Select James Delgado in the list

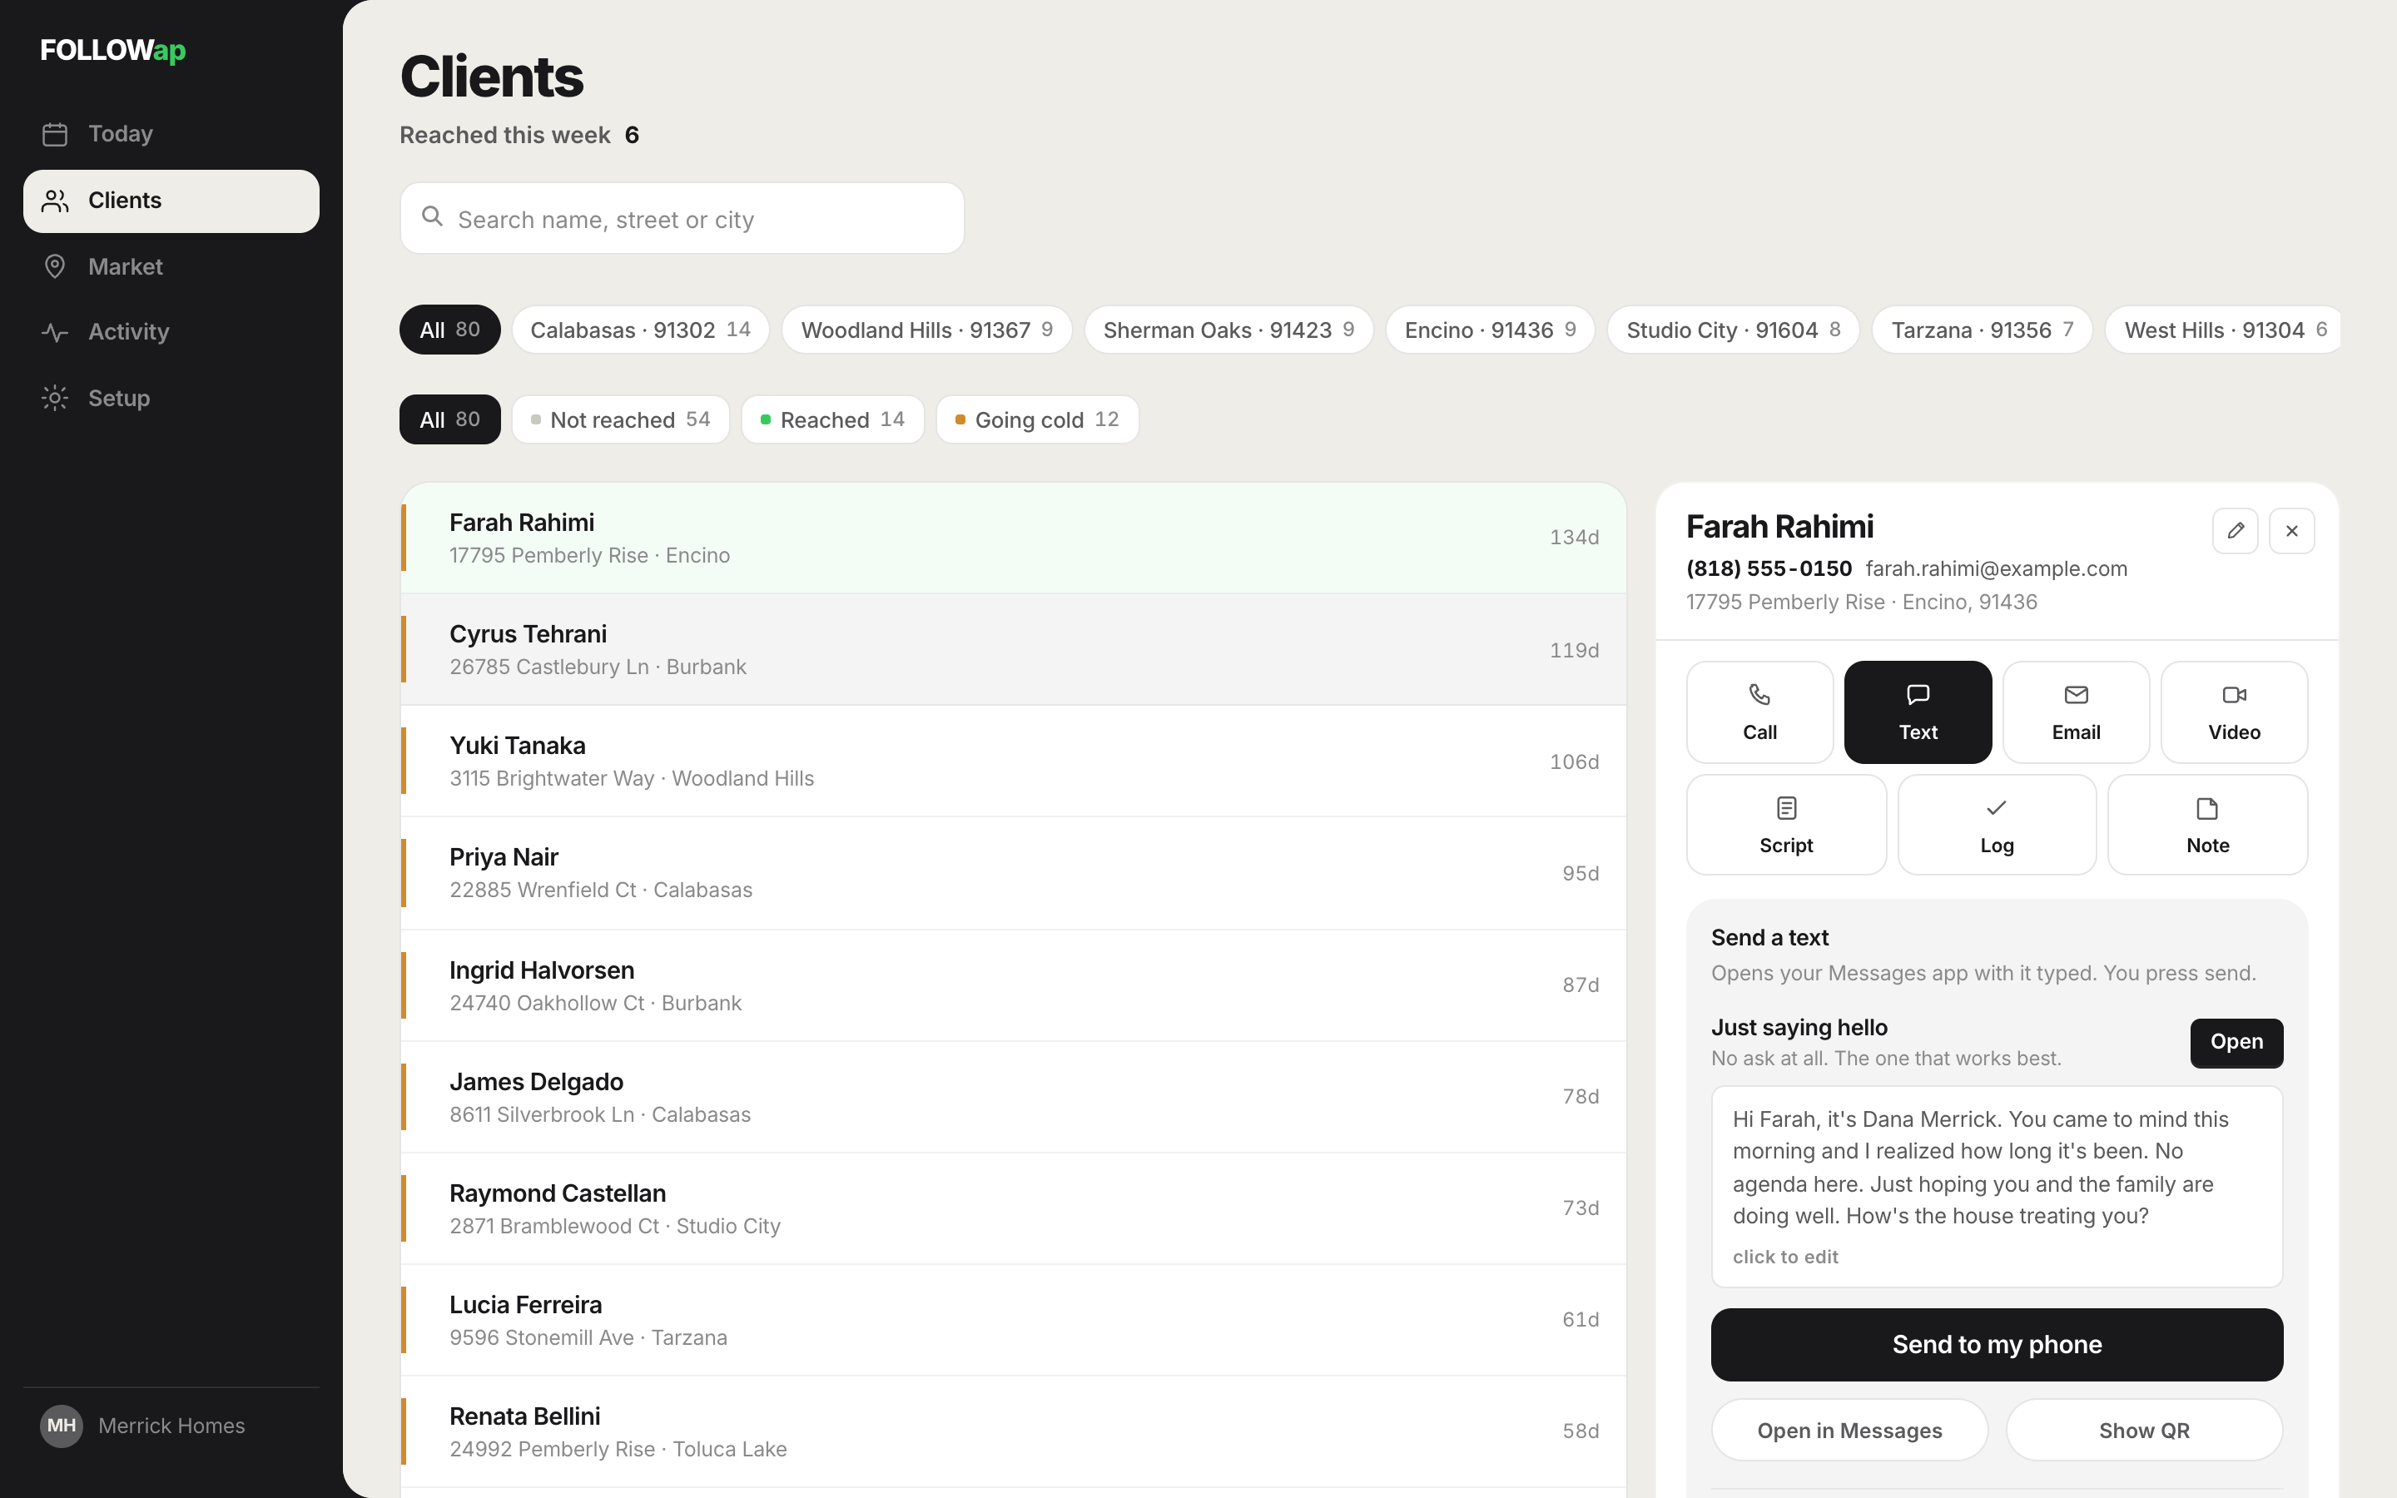pyautogui.click(x=1013, y=1098)
